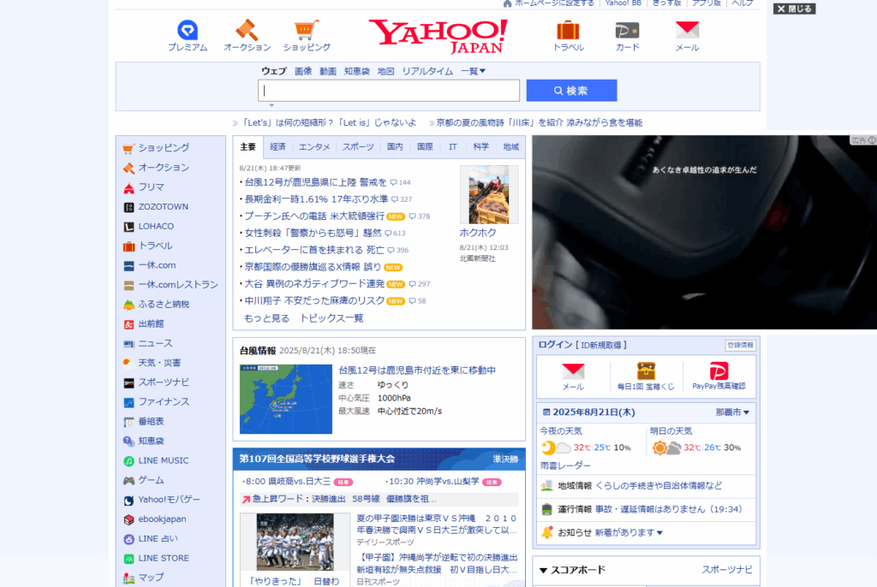Open the small arrow under search box
Image resolution: width=877 pixels, height=587 pixels.
(271, 105)
